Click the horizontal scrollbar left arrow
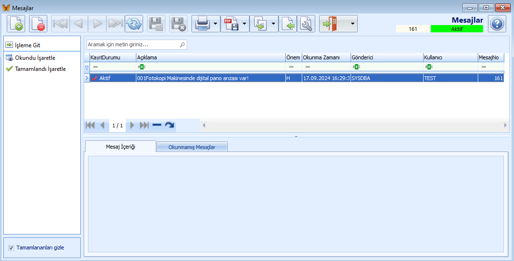Image resolution: width=514 pixels, height=261 pixels. (204, 125)
